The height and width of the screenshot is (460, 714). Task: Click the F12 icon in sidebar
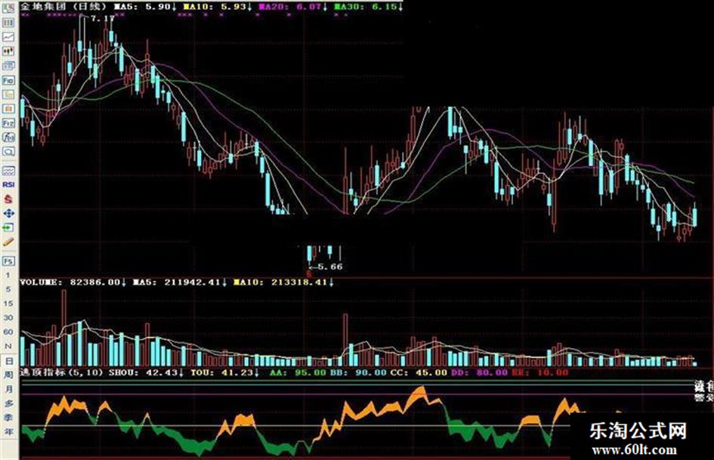[x=8, y=123]
